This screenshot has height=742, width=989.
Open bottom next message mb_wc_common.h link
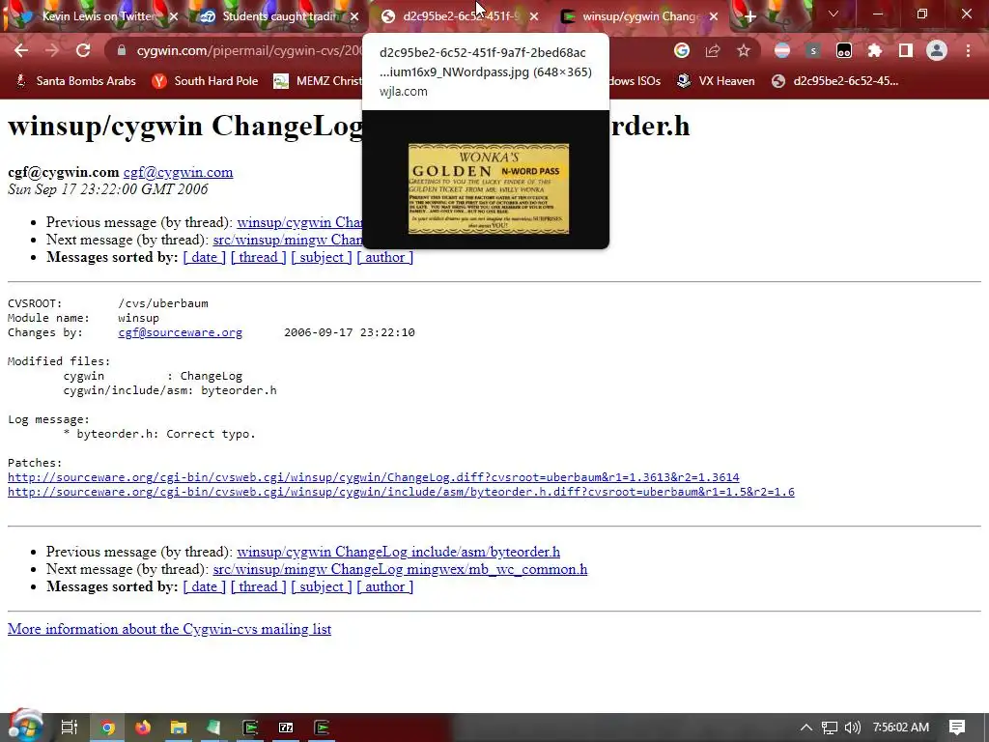tap(400, 570)
